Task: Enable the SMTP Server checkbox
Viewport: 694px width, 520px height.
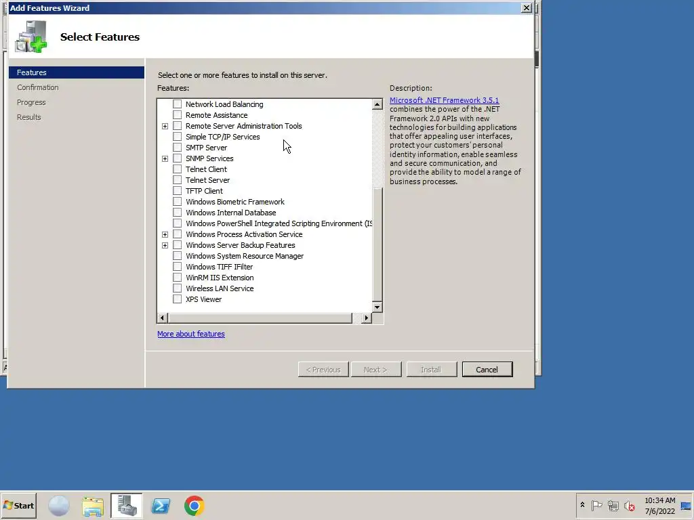Action: [x=177, y=147]
